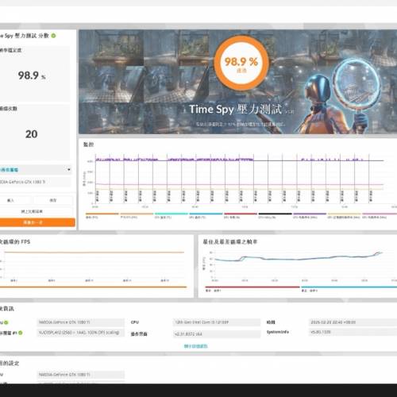Screen dimensions: 397x397
Task: Toggle the blue legend line in the best and worst loop chart
Action: (x=349, y=287)
